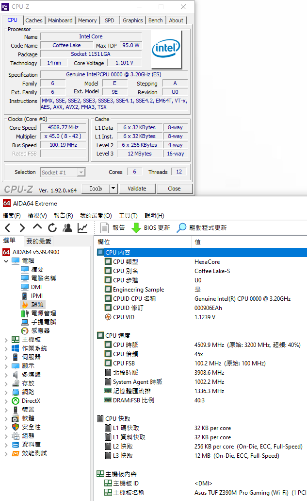Select 電腦名稱 in the tree
Viewport: 307px width, 501px height.
tap(38, 278)
